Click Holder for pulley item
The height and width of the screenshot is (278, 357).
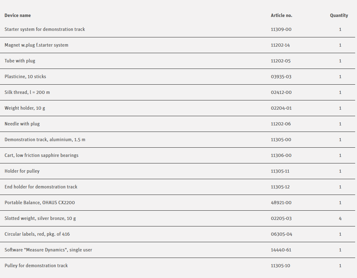click(x=22, y=171)
